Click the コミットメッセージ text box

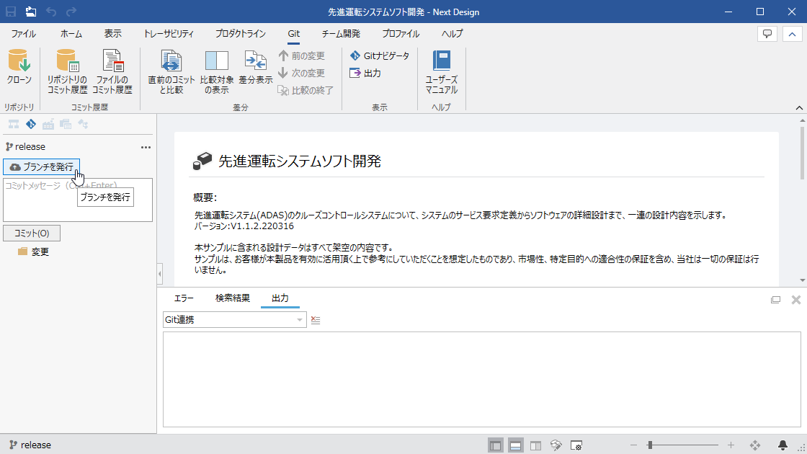[78, 200]
